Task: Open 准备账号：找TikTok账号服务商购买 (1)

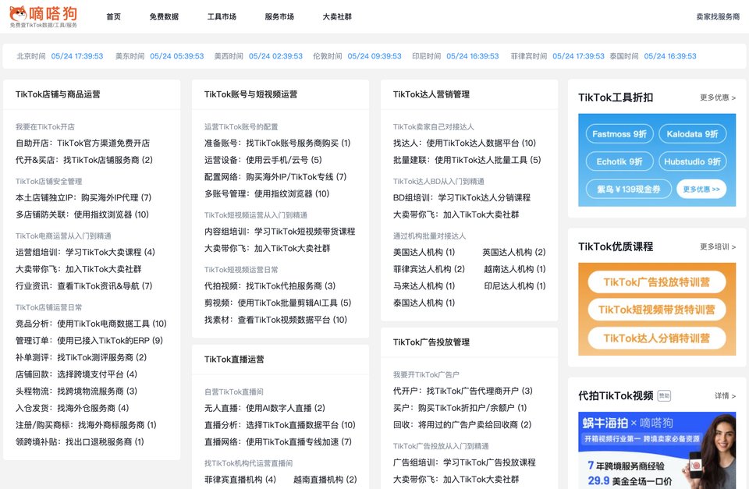Action: [278, 144]
